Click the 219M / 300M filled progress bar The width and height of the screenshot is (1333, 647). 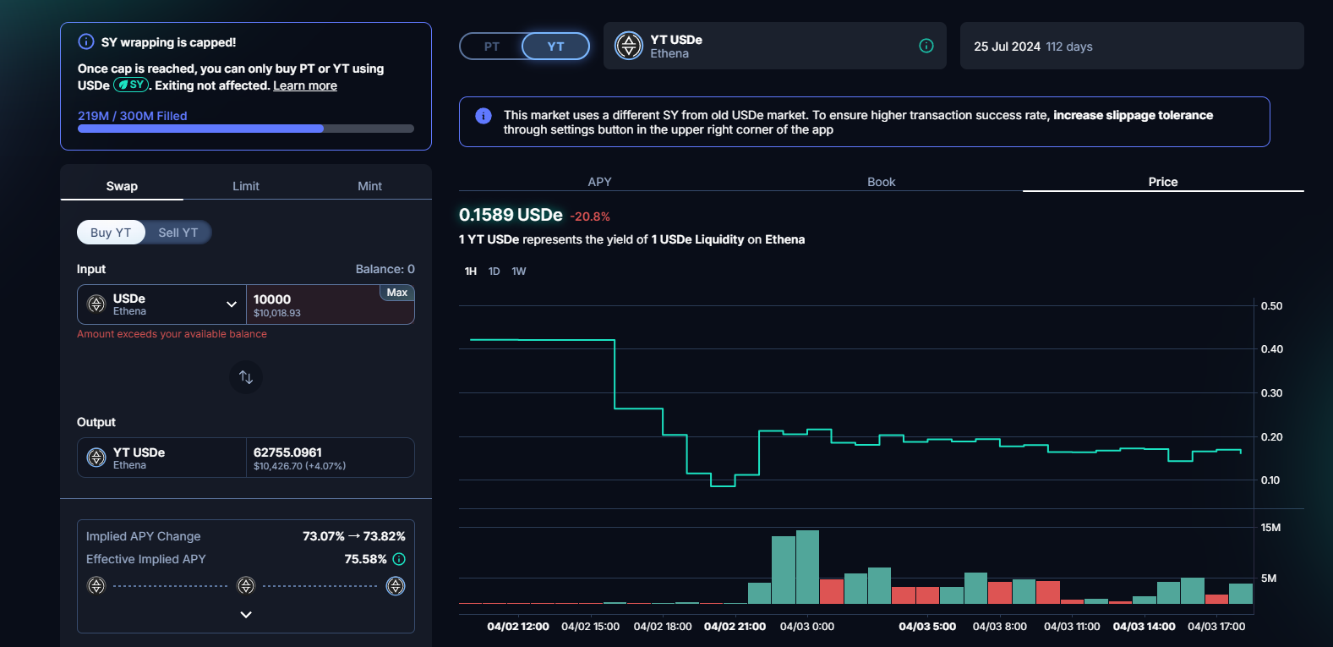pos(246,129)
